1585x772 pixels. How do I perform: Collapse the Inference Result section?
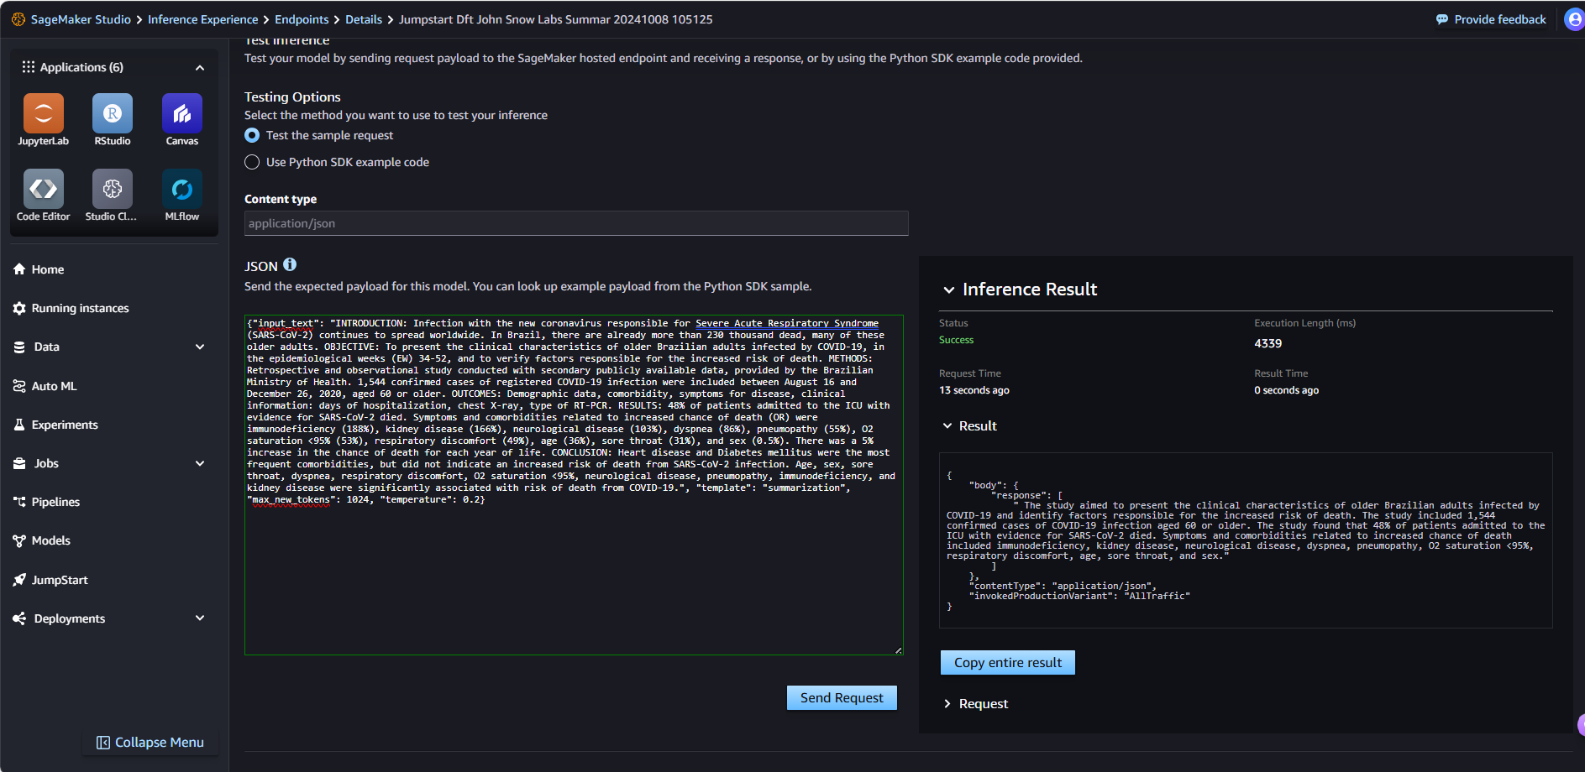949,289
